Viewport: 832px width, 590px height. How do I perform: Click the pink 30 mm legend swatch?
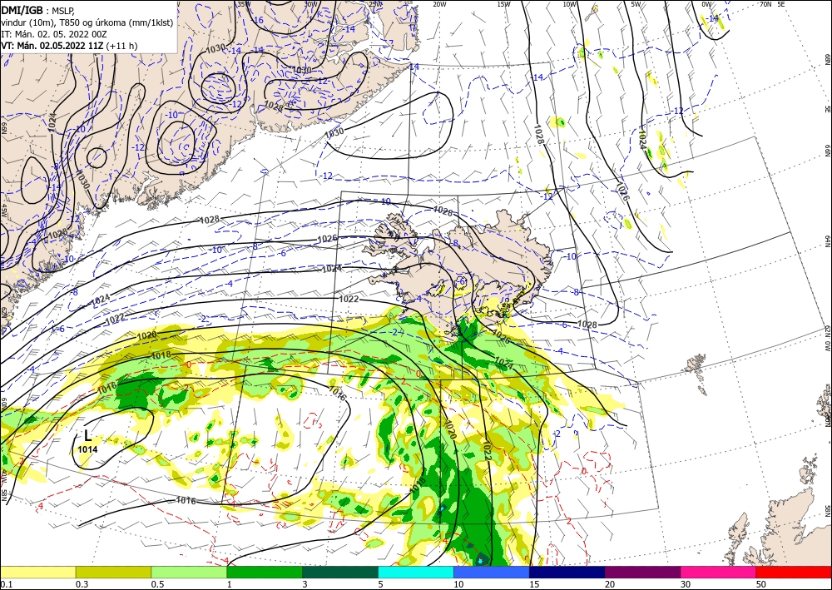point(719,572)
